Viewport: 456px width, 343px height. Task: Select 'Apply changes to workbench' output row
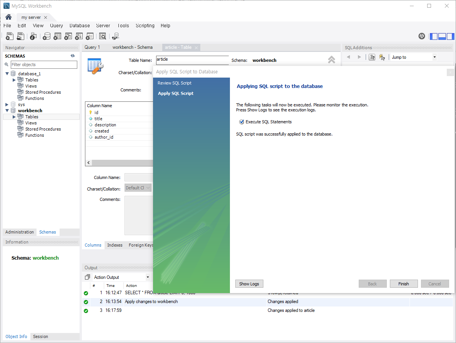tap(267, 302)
